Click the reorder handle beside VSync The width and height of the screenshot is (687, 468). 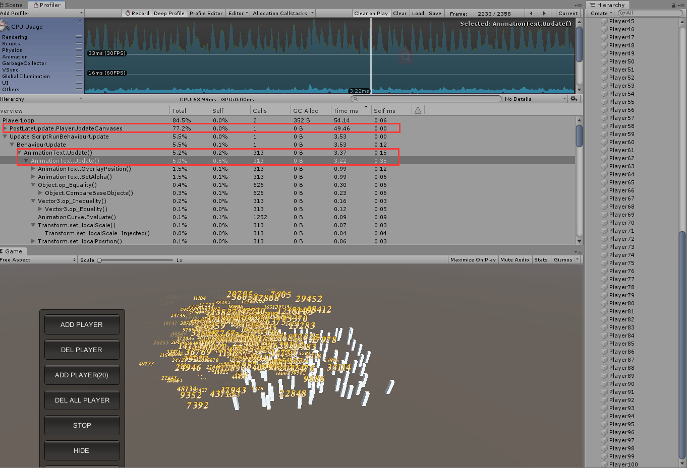79,70
